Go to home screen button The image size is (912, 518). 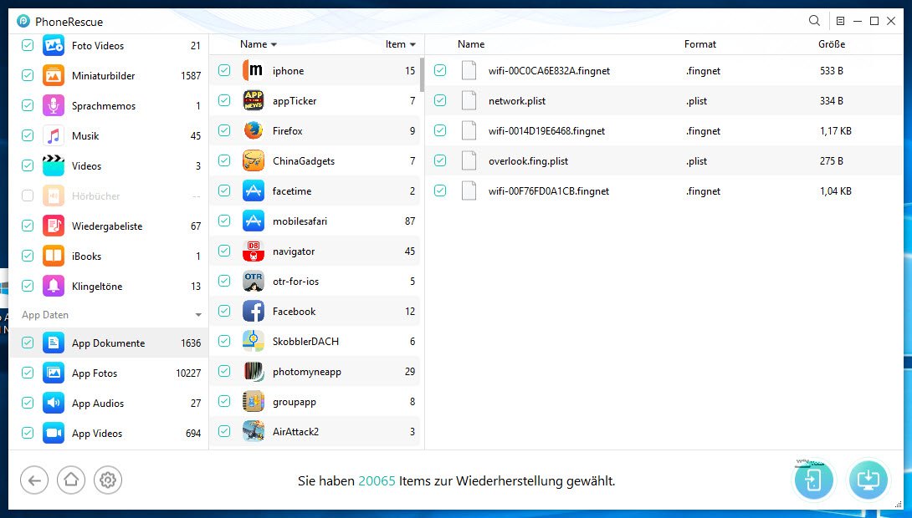[71, 480]
